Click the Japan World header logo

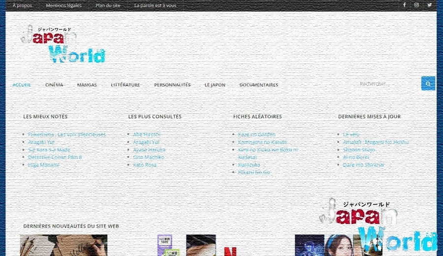[63, 45]
